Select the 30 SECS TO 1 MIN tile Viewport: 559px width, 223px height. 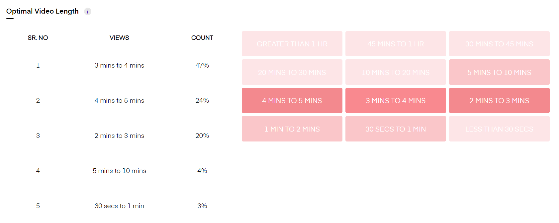[396, 129]
